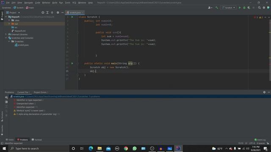This screenshot has height=152, width=271.
Task: Expand the out folder
Action: (9, 24)
